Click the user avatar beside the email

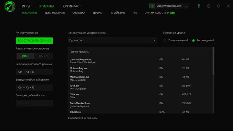pyautogui.click(x=153, y=6)
